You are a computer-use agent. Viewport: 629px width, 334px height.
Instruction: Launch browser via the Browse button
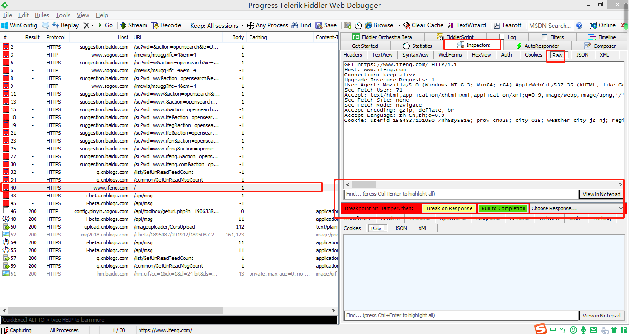[379, 25]
